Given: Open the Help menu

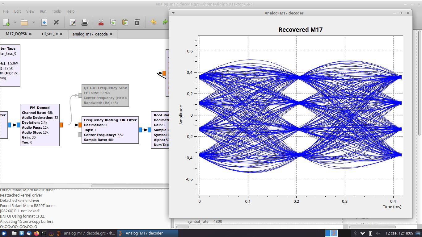Looking at the screenshot, I should tap(70, 11).
